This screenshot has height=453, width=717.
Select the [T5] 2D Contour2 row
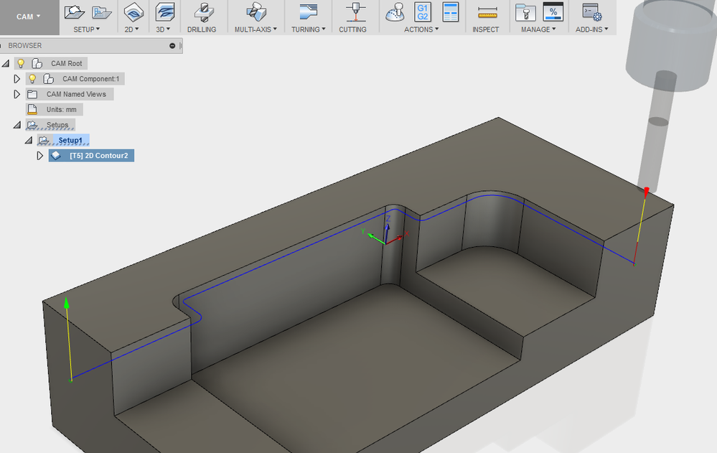[91, 156]
